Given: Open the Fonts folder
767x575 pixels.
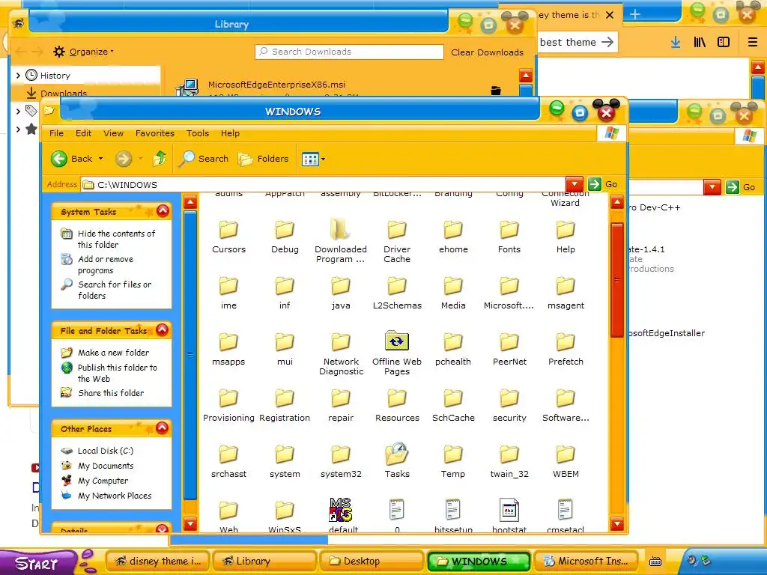Looking at the screenshot, I should click(x=509, y=237).
